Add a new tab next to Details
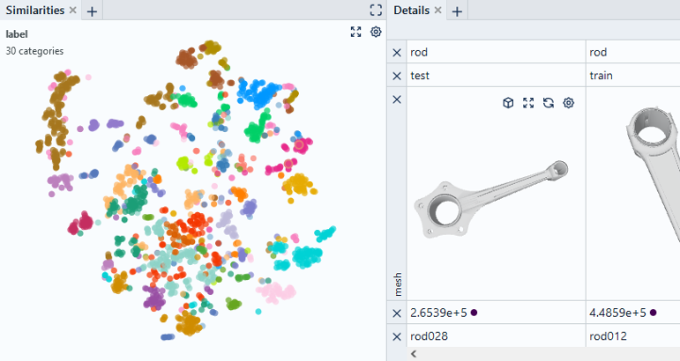This screenshot has width=680, height=361. [x=457, y=11]
